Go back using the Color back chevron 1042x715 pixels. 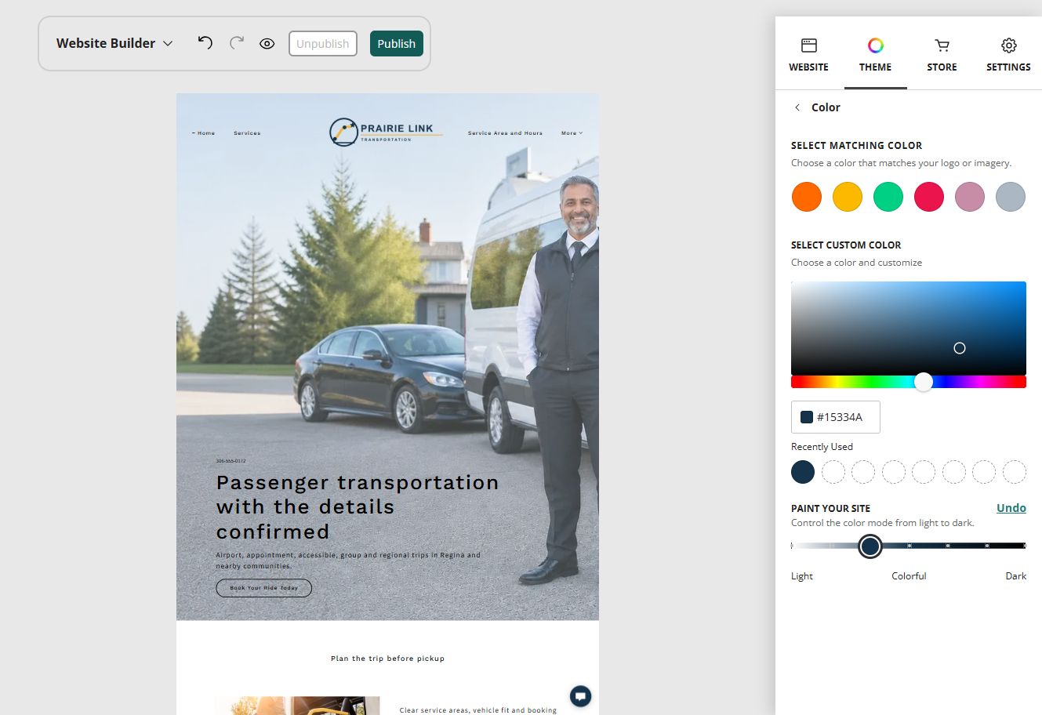pyautogui.click(x=797, y=107)
